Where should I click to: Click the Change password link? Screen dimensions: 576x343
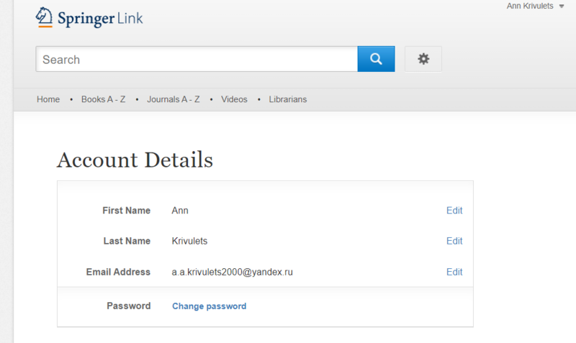[209, 306]
